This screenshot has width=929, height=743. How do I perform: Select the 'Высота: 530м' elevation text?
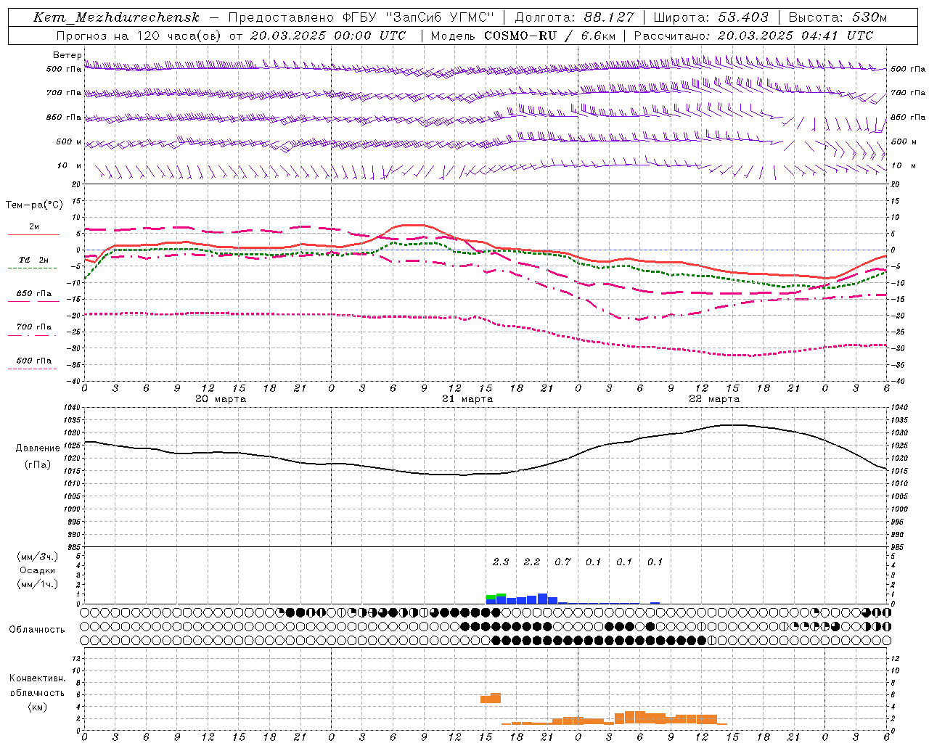[x=838, y=17]
